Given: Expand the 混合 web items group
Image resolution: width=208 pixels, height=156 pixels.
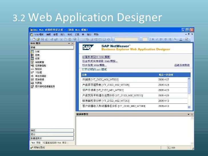Looking at the screenshot, I should 52,134.
